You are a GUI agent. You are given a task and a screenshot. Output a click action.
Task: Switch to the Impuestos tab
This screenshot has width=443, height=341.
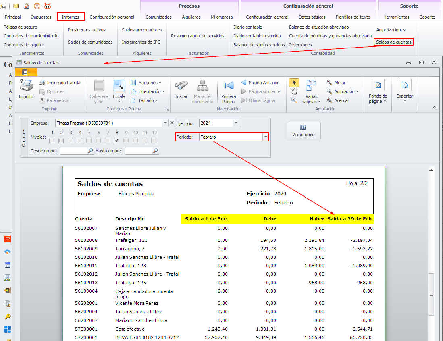pyautogui.click(x=42, y=17)
